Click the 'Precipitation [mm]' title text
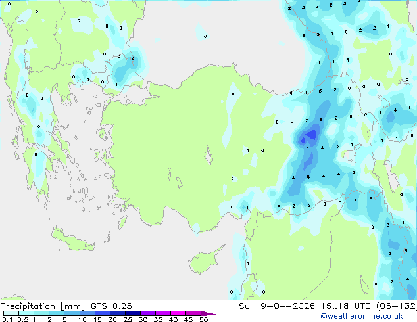Screen dimensions: 417x322 point(42,306)
